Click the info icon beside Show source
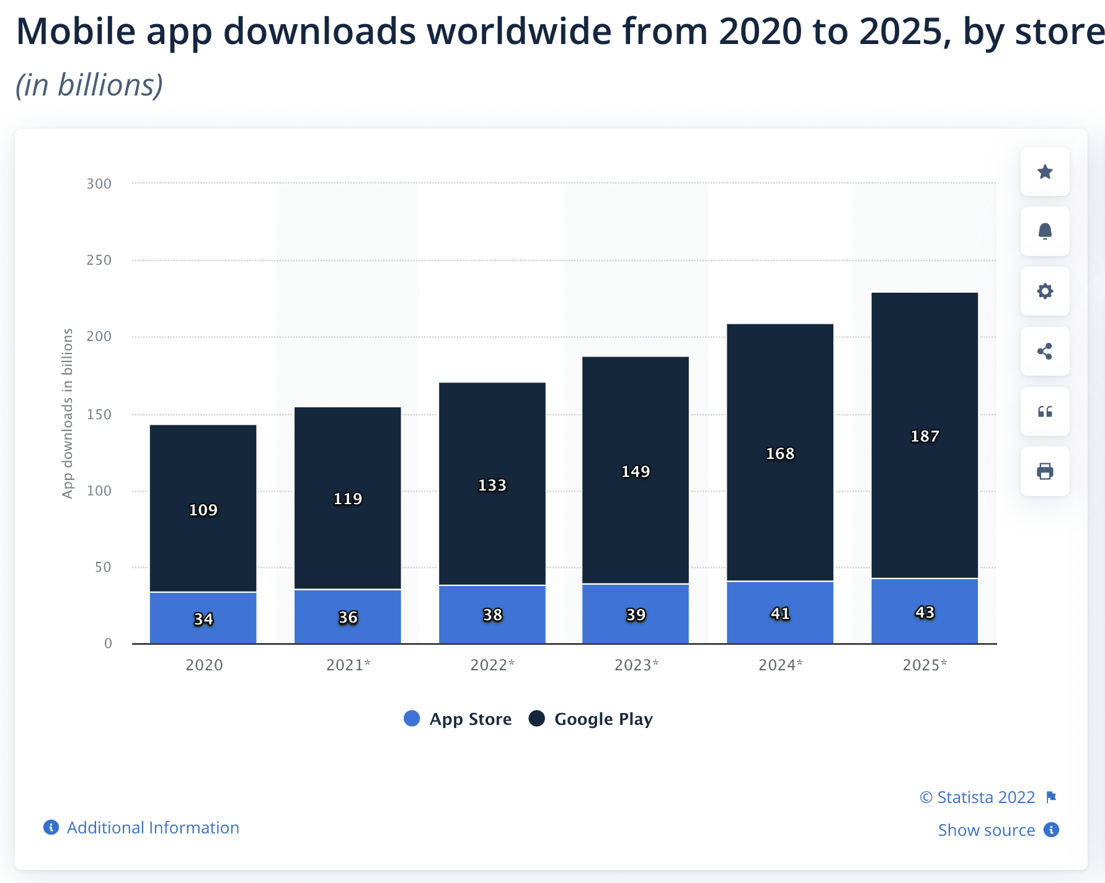The height and width of the screenshot is (883, 1105). (x=1051, y=830)
